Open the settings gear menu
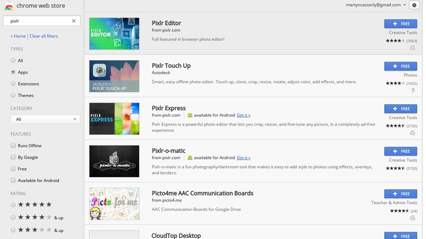Image resolution: width=426 pixels, height=239 pixels. (415, 5)
